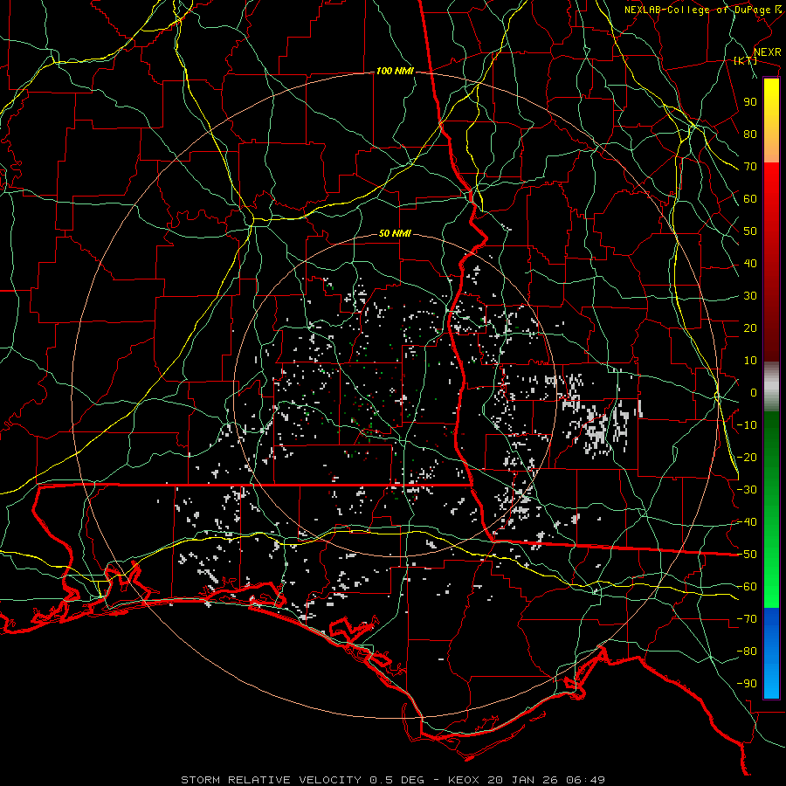Click the -60 scale label
The image size is (786, 786).
click(x=747, y=587)
